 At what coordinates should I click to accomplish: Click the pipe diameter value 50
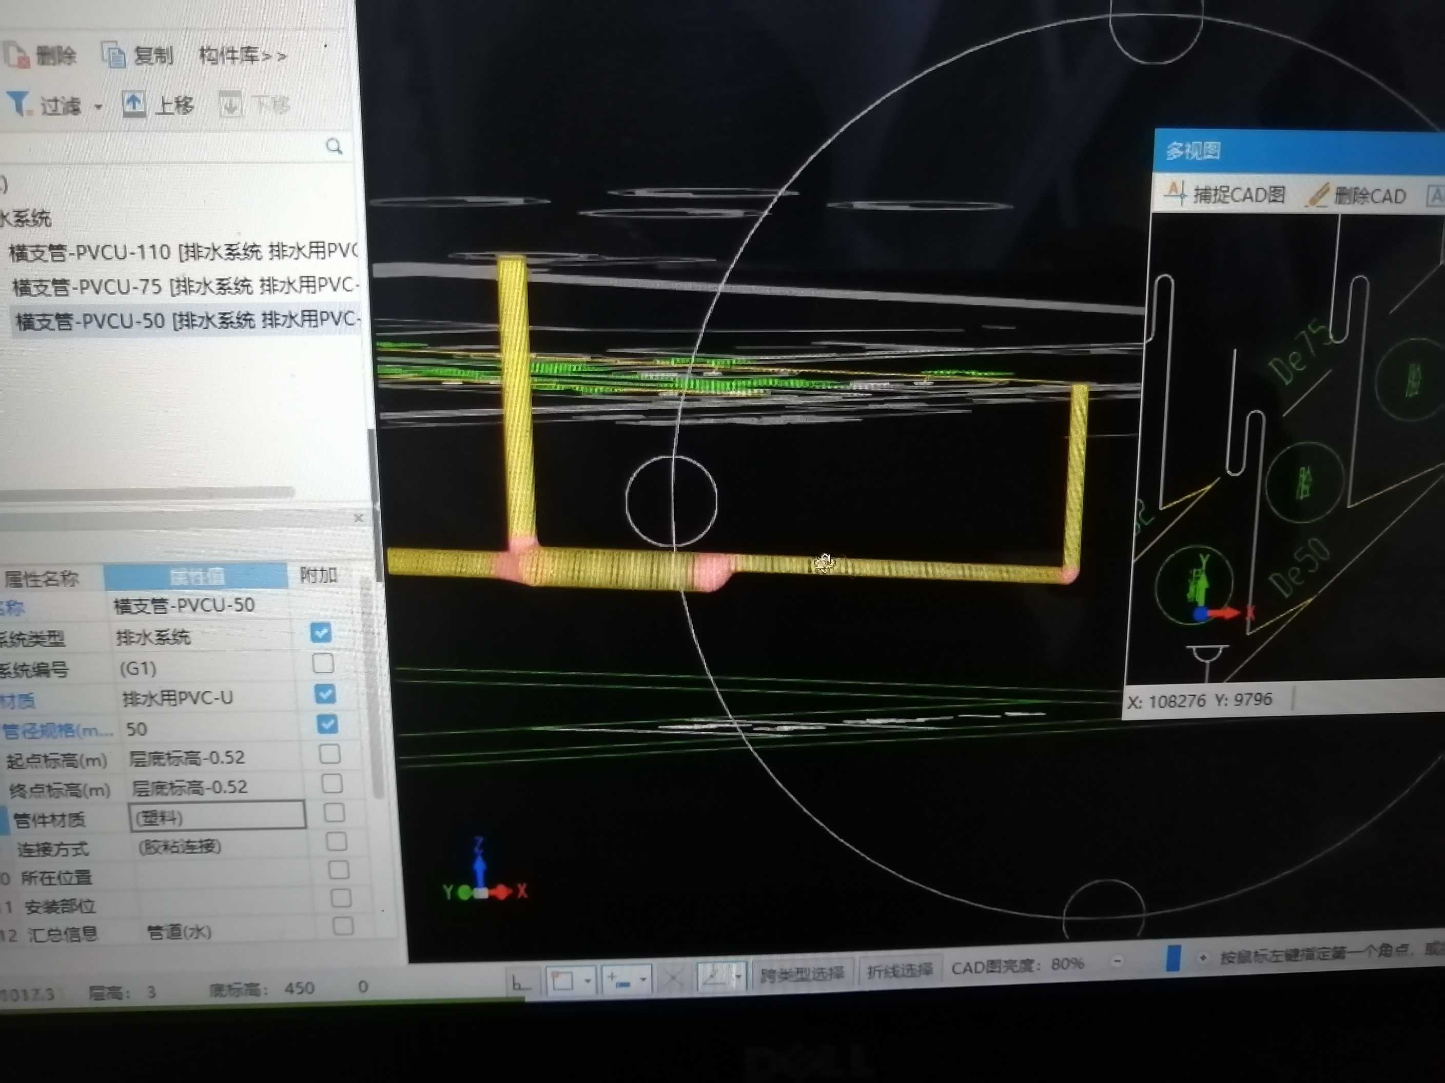pyautogui.click(x=136, y=729)
